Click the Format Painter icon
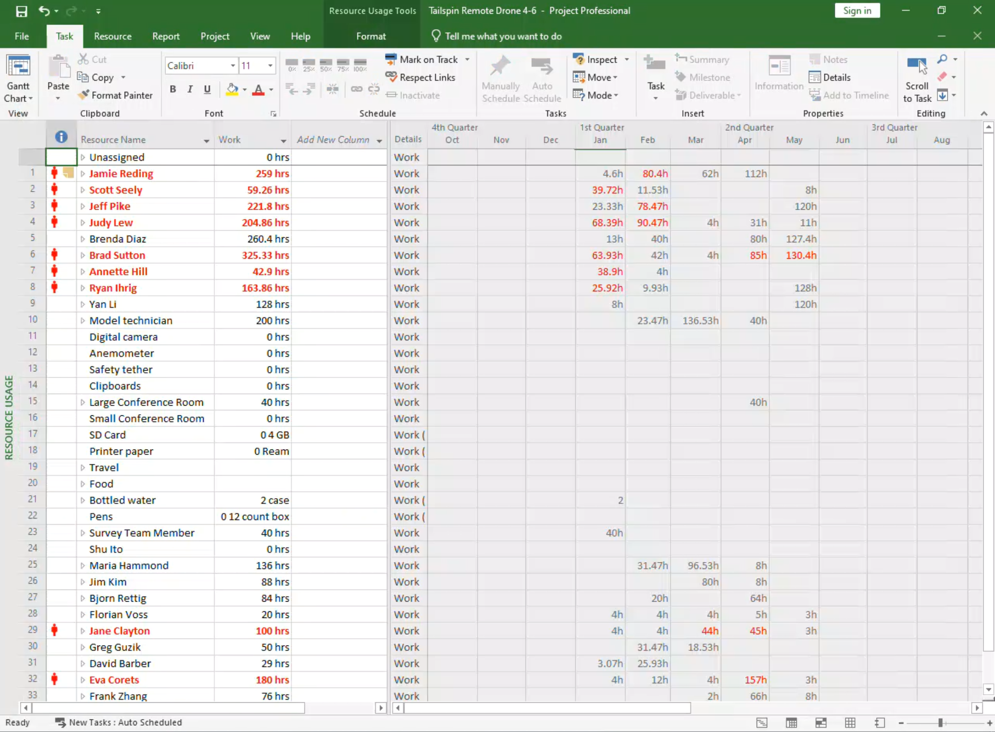 (83, 95)
